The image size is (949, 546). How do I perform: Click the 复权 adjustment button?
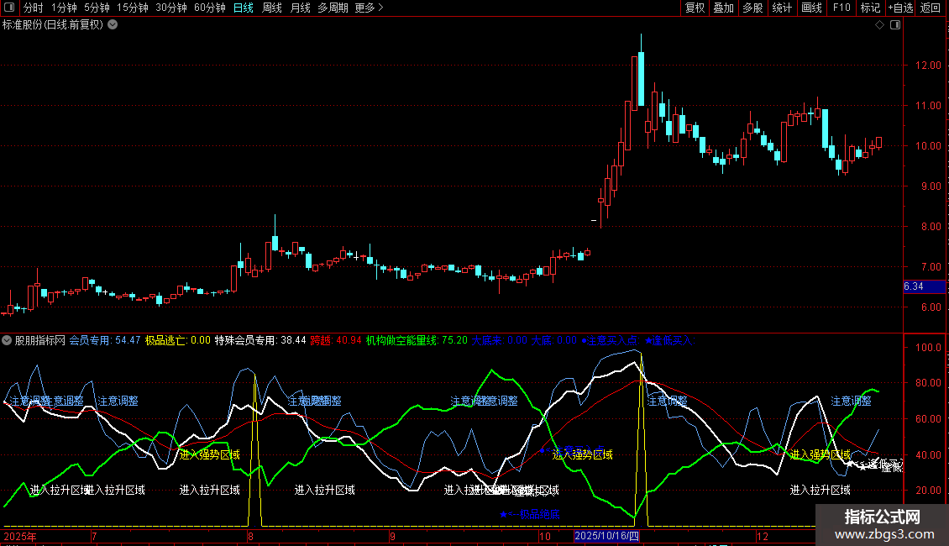coord(695,8)
